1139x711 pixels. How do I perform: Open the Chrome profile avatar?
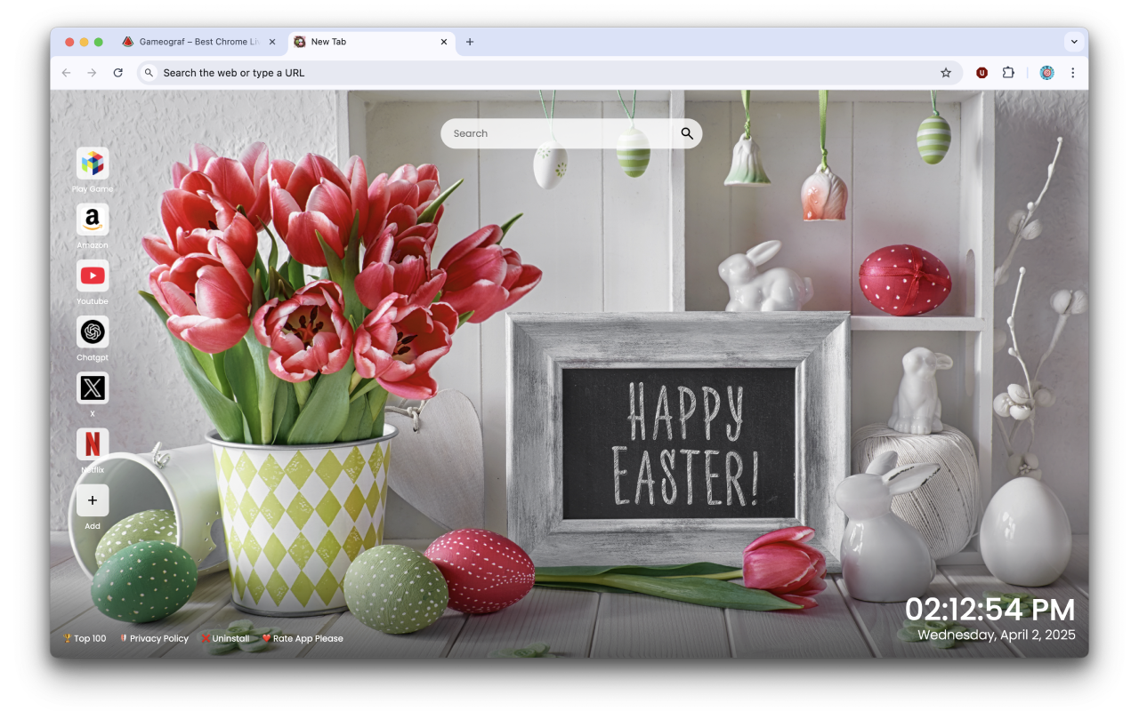pos(1046,72)
